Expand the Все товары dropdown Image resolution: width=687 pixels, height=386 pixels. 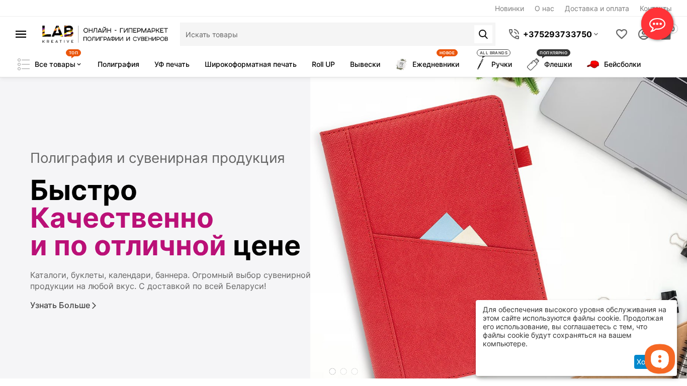coord(57,64)
